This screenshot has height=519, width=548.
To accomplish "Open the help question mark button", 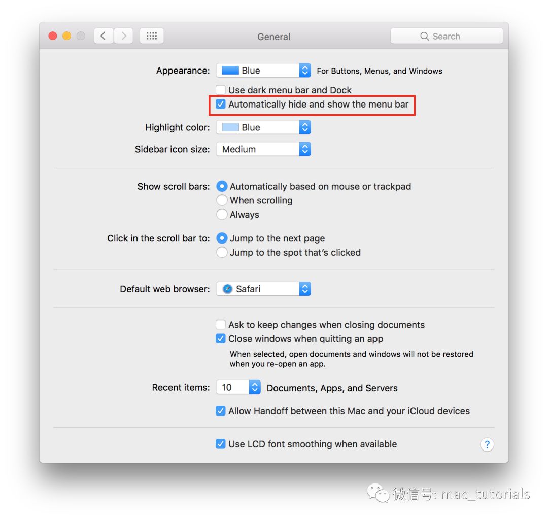I will point(487,444).
